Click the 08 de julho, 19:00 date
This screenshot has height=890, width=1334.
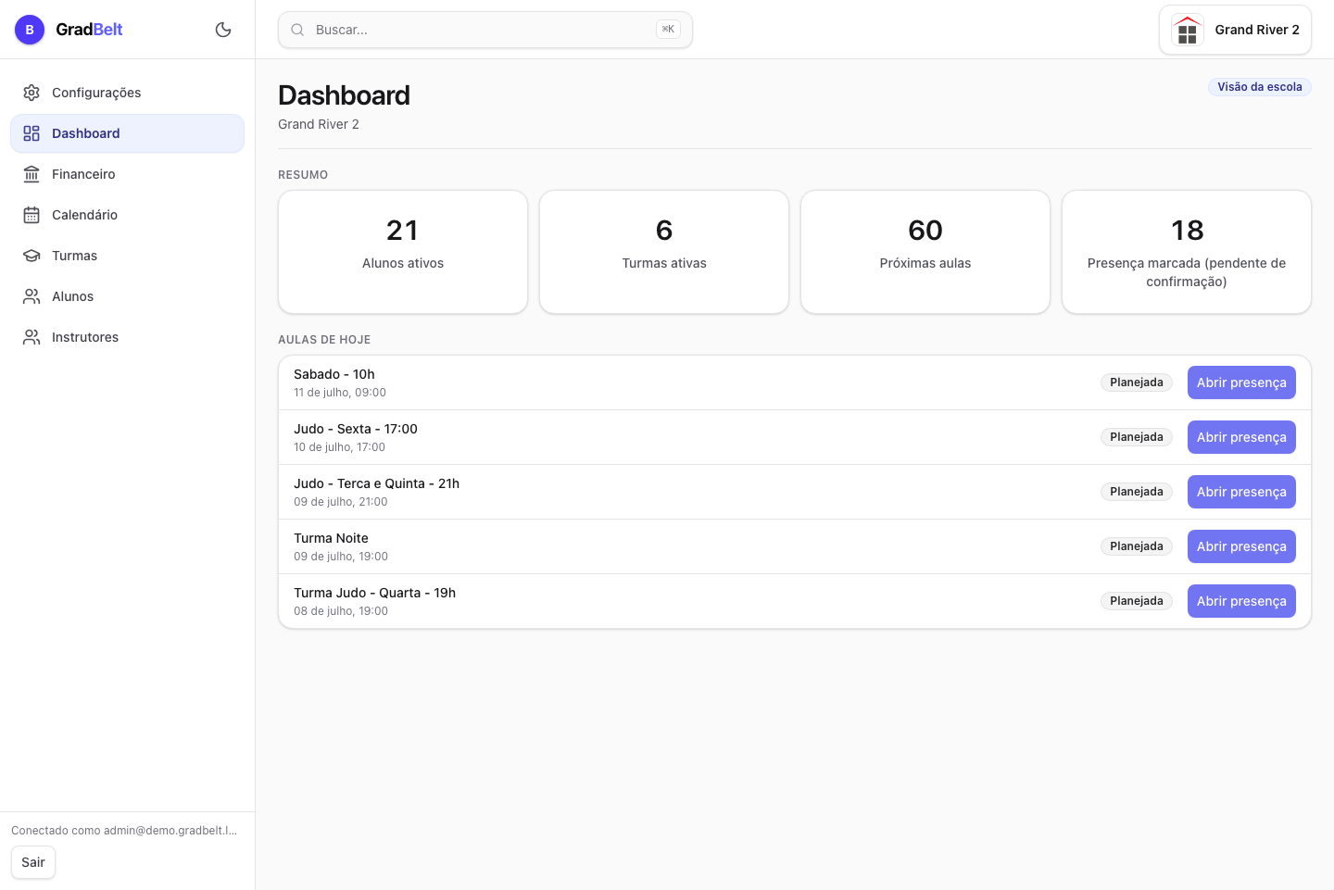[341, 611]
